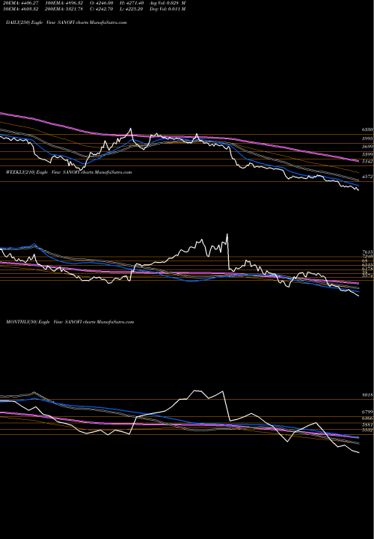Screen dimensions: 374x539
Task: Click the WEEKLY(210) Eagle View chart title
Action: coord(69,172)
